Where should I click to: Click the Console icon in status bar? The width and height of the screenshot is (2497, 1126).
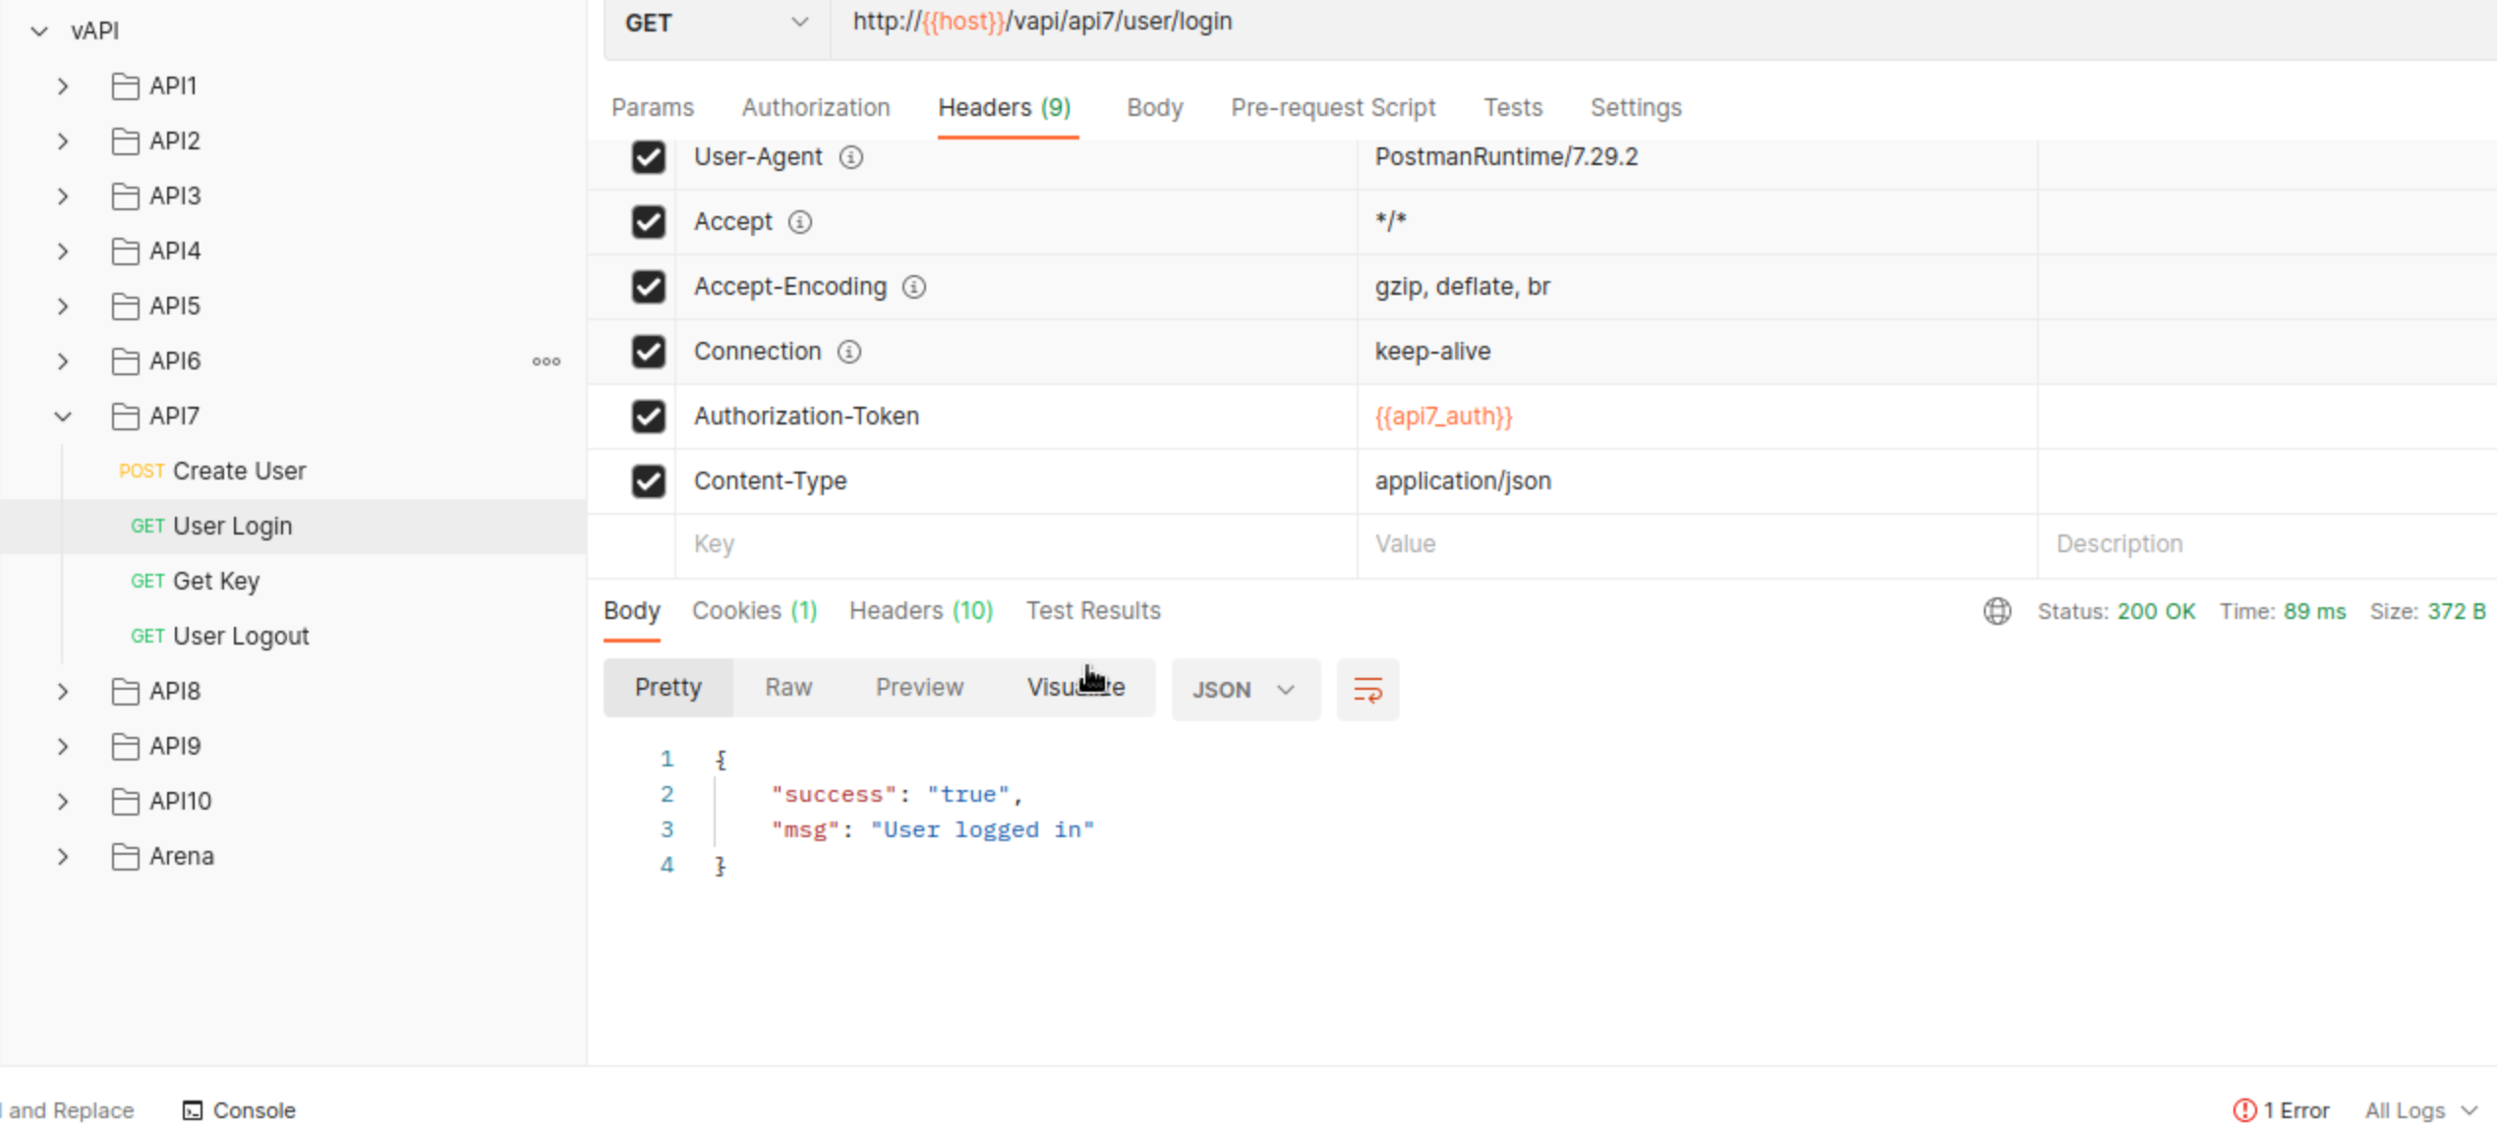(x=193, y=1110)
